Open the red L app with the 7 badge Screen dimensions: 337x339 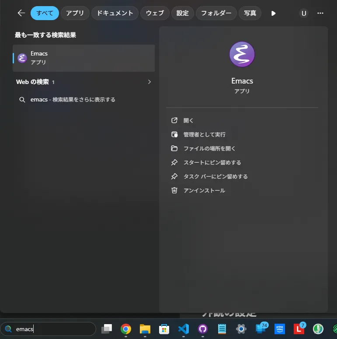299,329
